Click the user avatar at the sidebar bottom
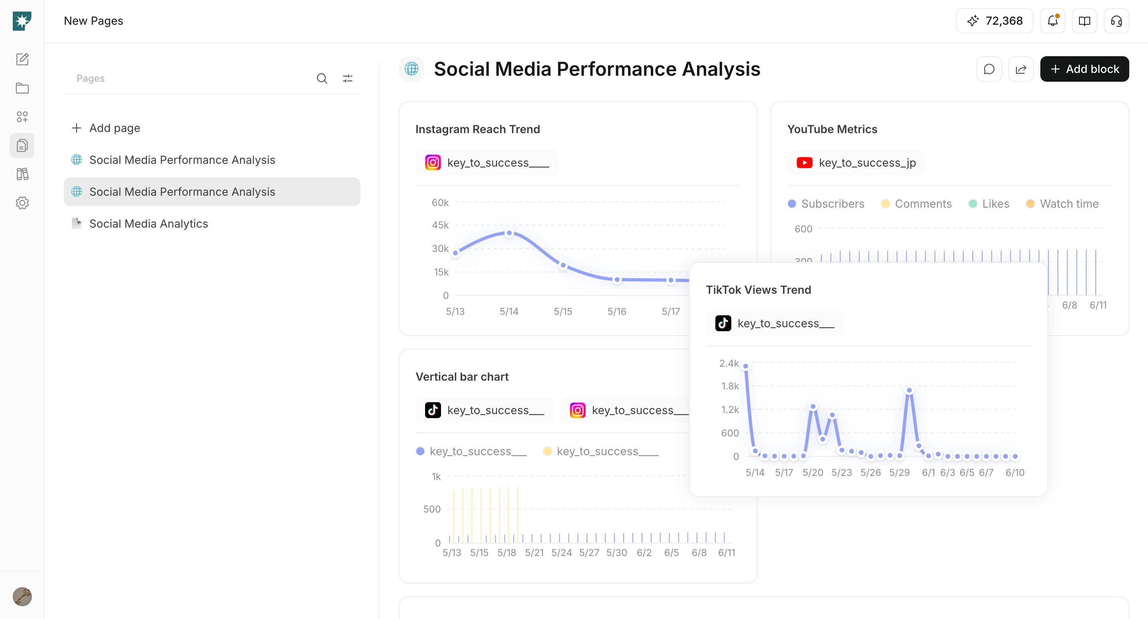The image size is (1148, 619). click(22, 597)
